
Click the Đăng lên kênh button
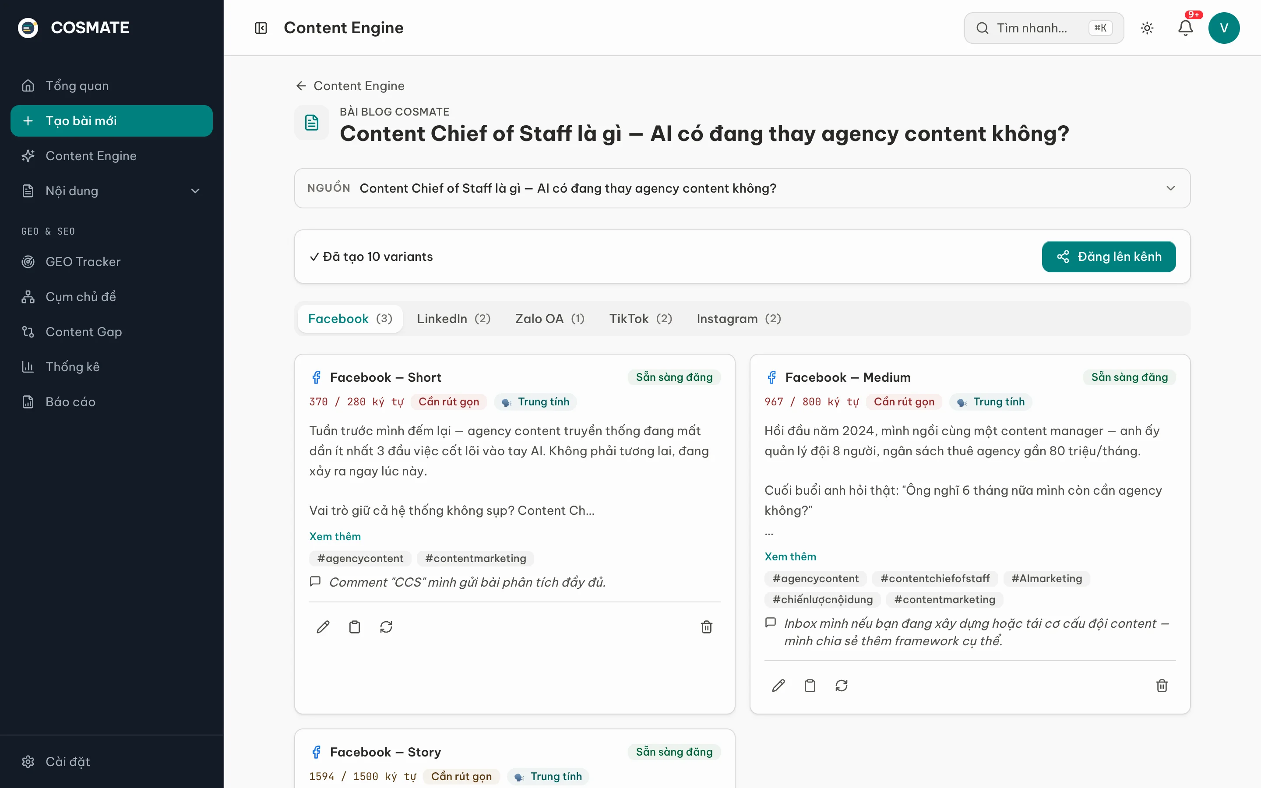point(1109,257)
